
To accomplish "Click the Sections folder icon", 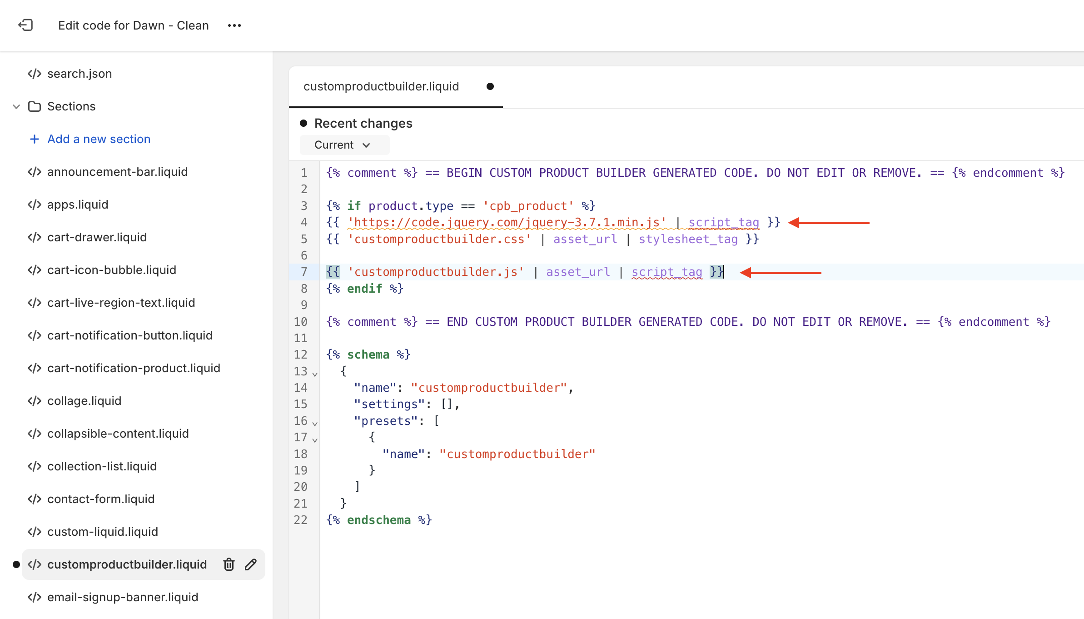I will pos(35,106).
